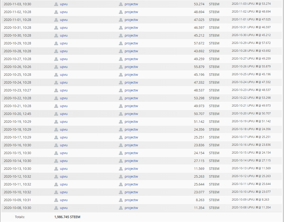
Task: Click the Totals label
Action: (20, 217)
